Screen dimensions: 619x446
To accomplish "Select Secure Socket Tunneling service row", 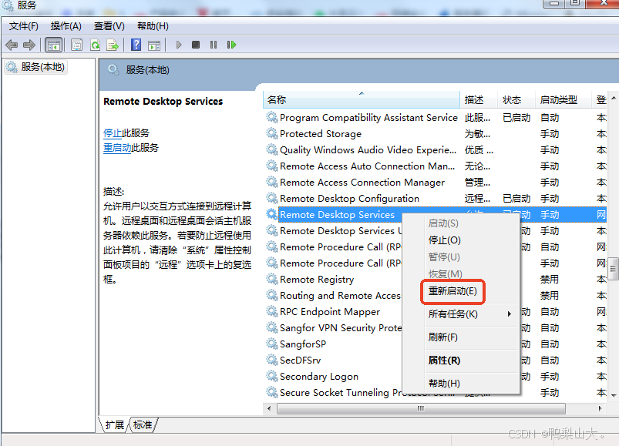I will 435,392.
